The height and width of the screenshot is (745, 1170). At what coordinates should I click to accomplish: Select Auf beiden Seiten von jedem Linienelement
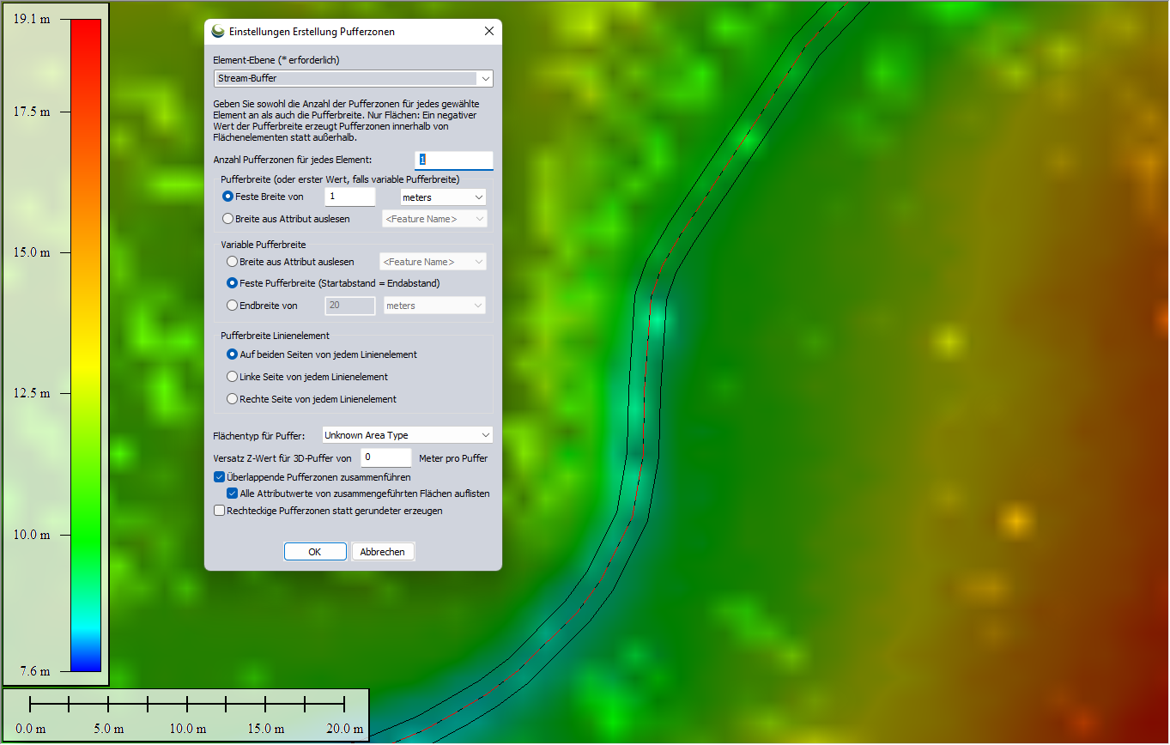232,354
